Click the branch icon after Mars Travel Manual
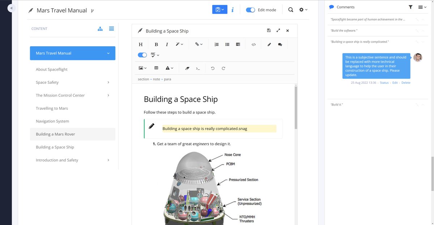 click(x=93, y=11)
